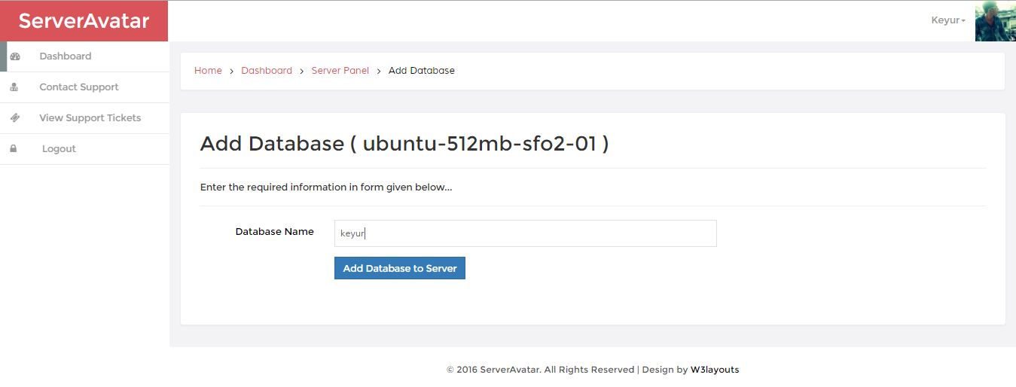Click Add Database to Server button
Screen dimensions: 1016x387
pos(400,268)
